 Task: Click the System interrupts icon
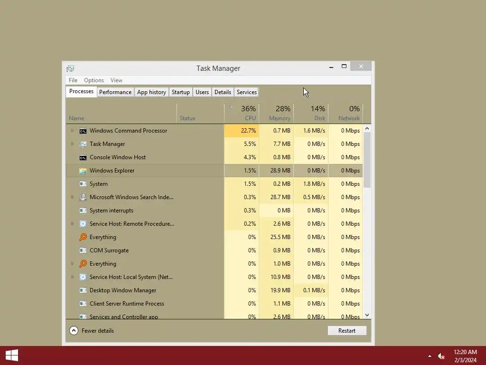(x=83, y=211)
